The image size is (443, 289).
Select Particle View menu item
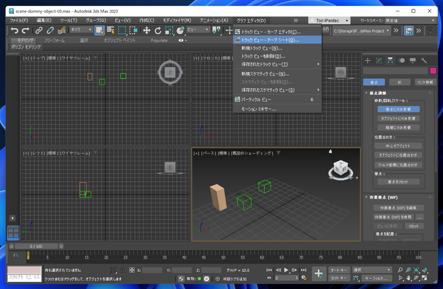tap(277, 99)
